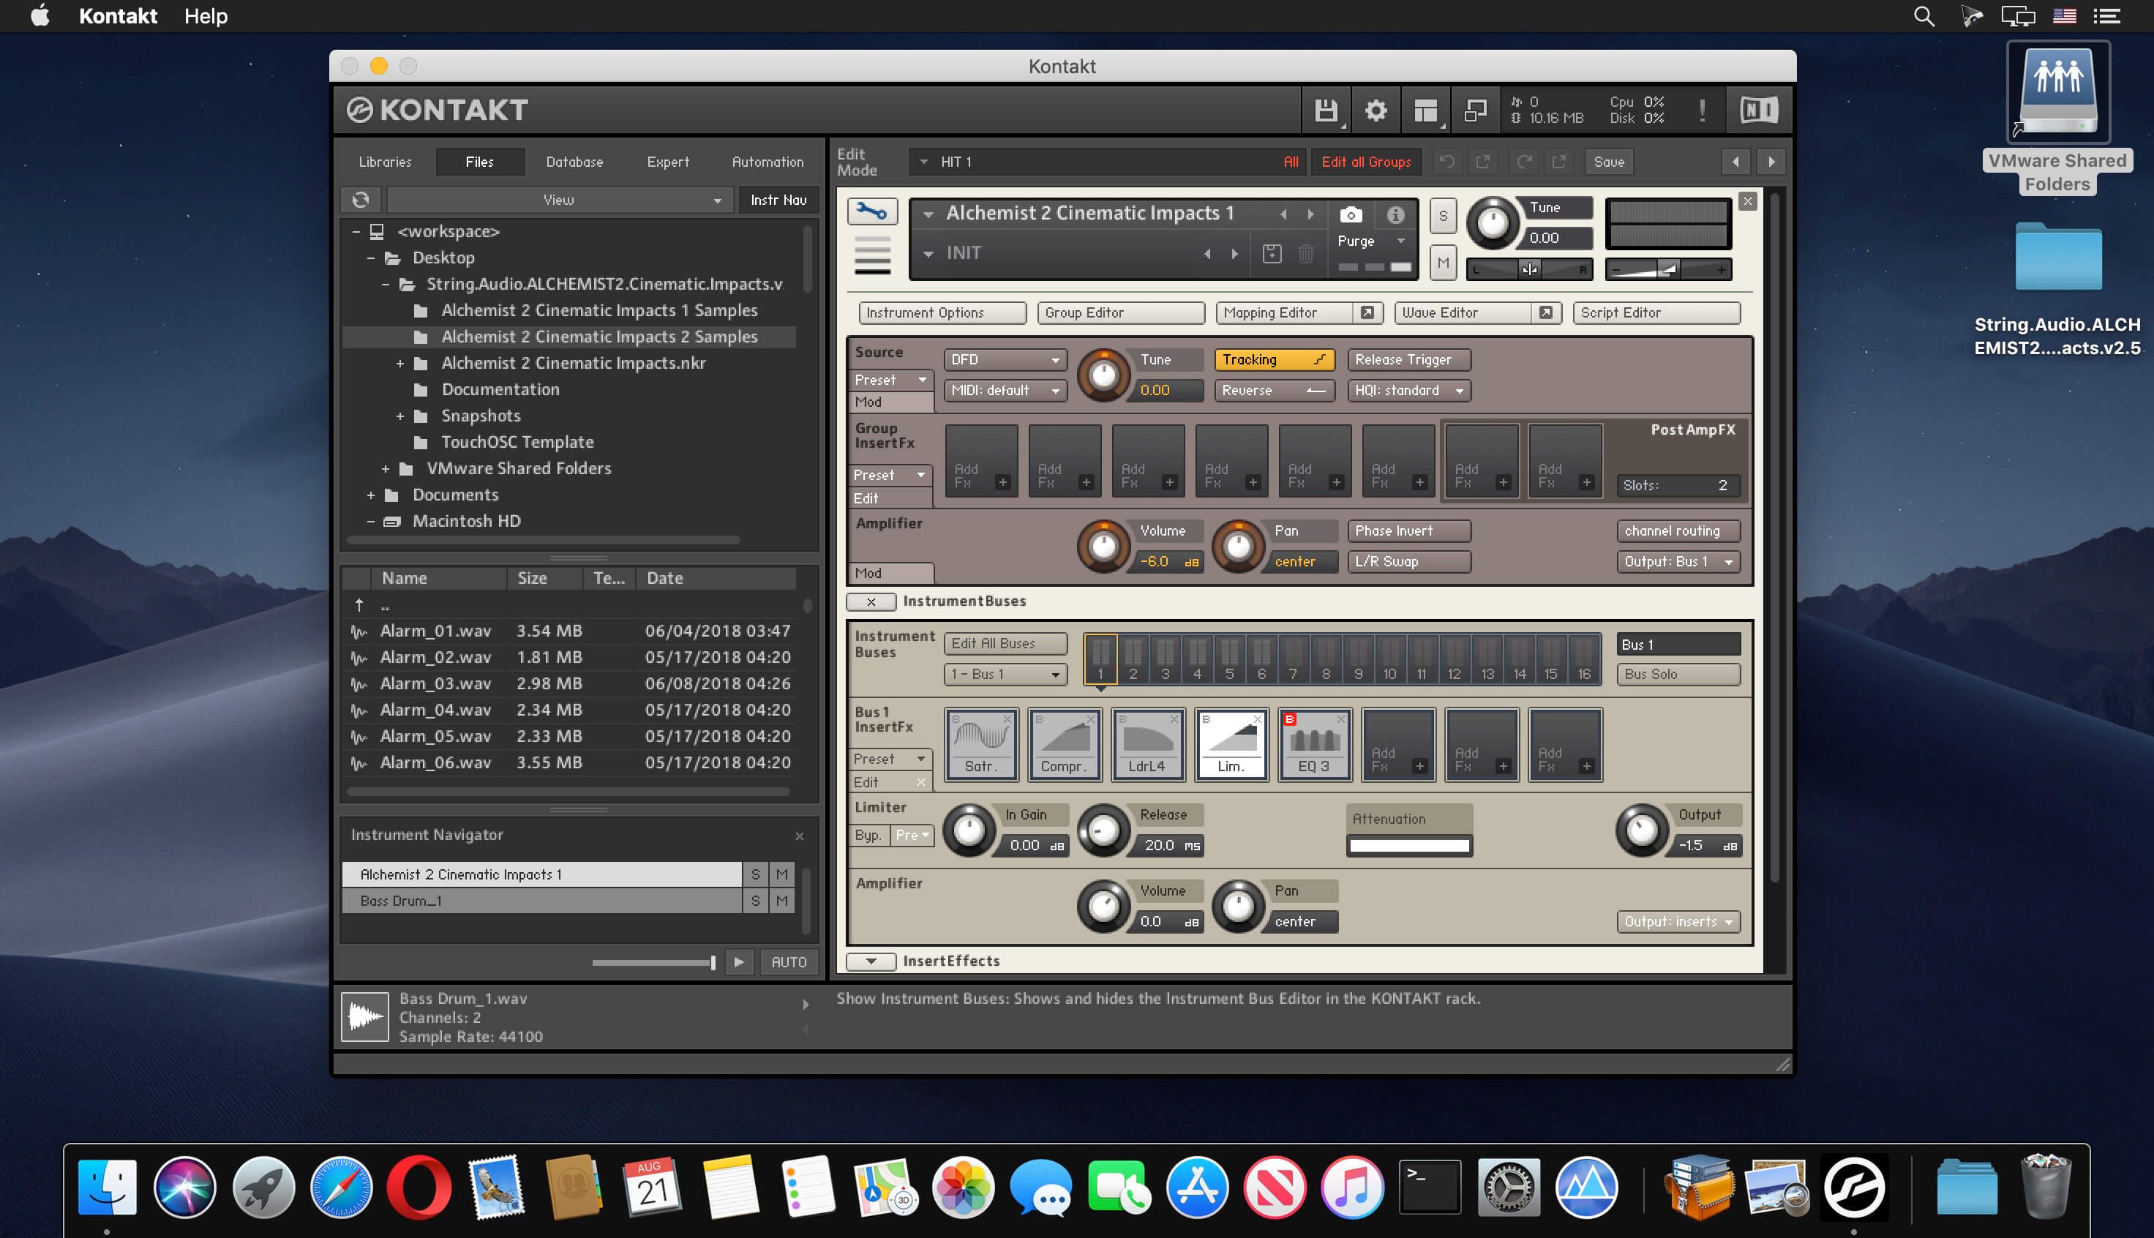Open the workspace layout panel icon
Screen dimensions: 2154x1238
[x=1425, y=110]
